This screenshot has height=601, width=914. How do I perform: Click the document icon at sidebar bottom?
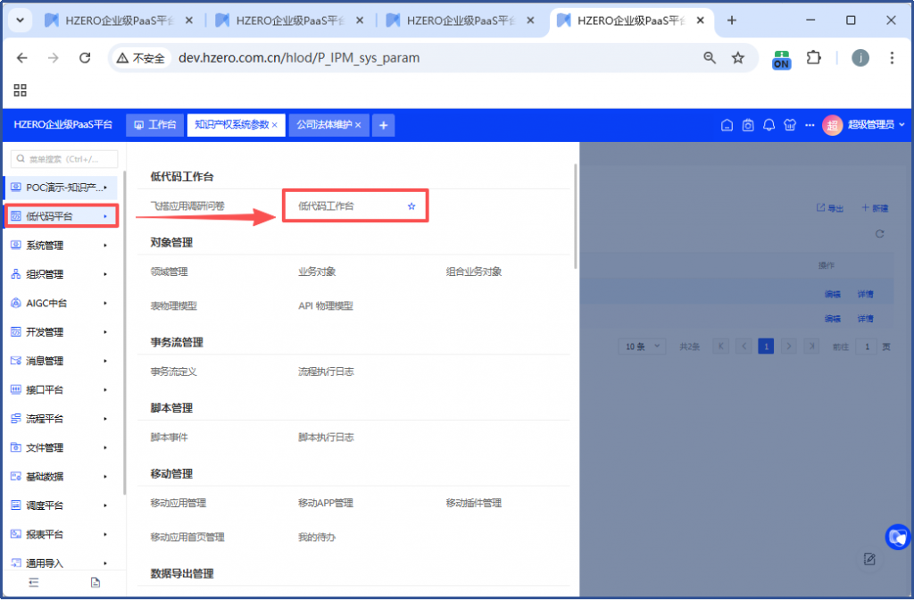[x=96, y=582]
